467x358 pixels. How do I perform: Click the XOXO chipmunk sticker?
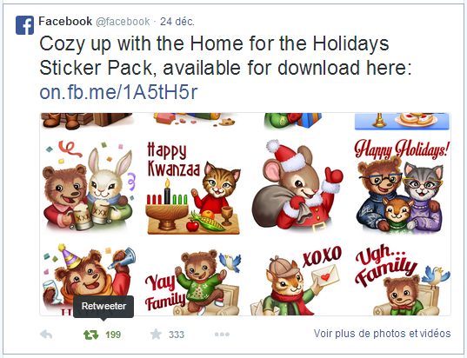(x=297, y=280)
